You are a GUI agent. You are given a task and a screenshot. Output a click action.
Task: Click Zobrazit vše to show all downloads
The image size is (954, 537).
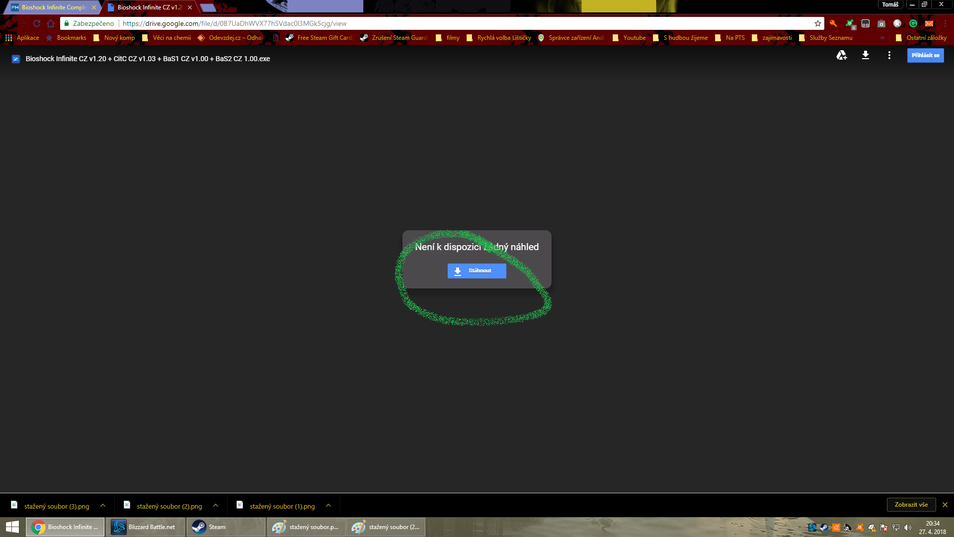point(911,505)
